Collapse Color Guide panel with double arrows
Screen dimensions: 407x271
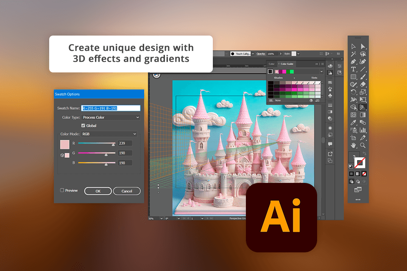pos(316,64)
